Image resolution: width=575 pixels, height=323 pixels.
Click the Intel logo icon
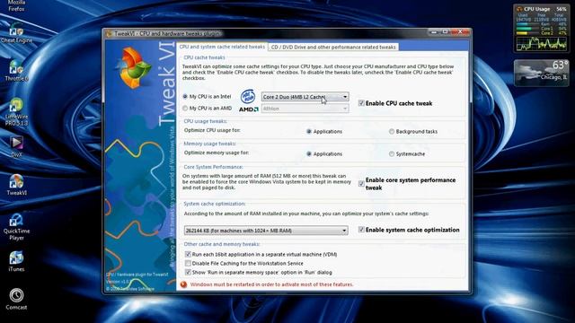click(248, 96)
